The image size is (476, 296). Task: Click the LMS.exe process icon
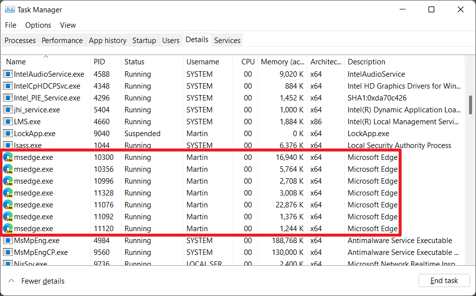coord(7,121)
